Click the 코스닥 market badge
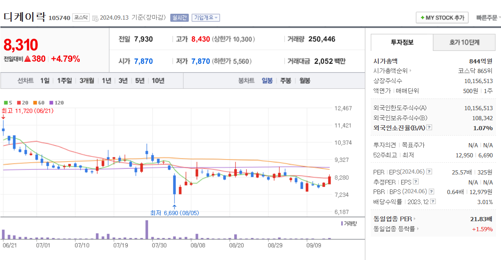501x260 pixels. click(x=81, y=18)
